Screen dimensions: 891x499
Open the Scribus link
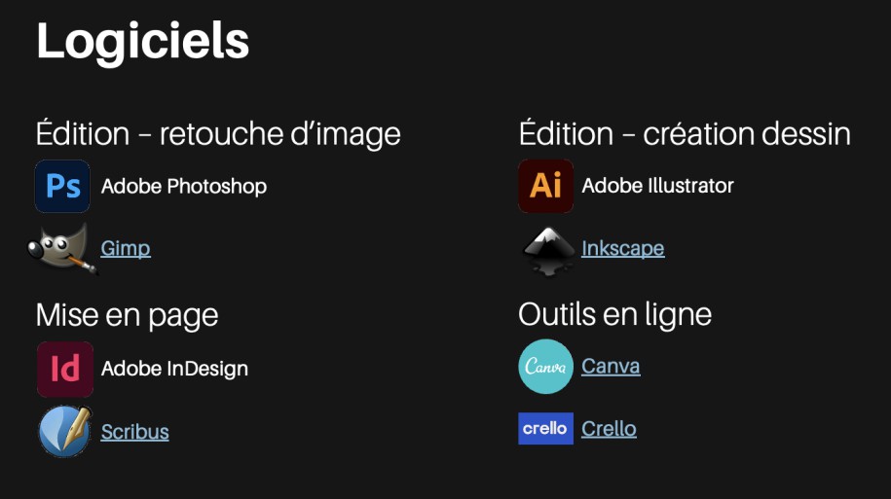134,431
